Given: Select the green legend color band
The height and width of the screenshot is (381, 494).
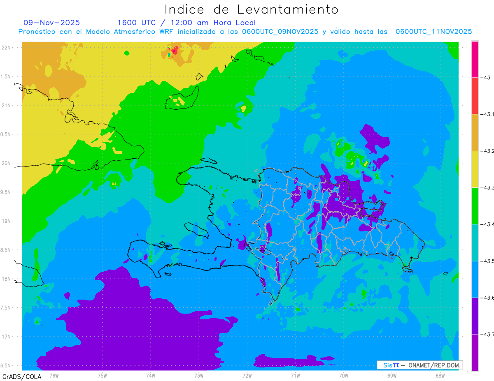Looking at the screenshot, I should [x=475, y=206].
